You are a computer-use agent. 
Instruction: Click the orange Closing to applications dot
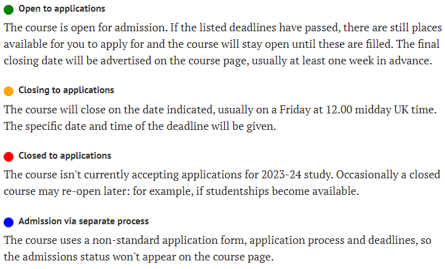point(9,91)
